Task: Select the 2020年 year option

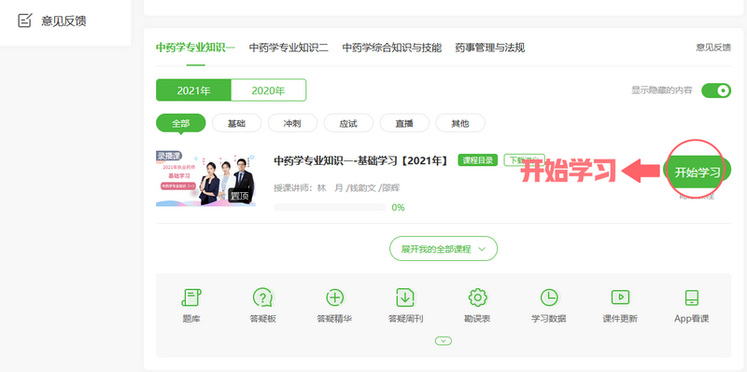Action: tap(268, 90)
